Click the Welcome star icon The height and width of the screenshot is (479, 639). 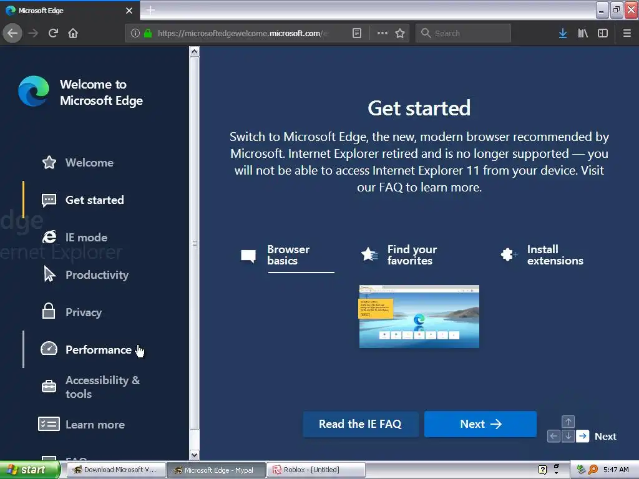[49, 163]
